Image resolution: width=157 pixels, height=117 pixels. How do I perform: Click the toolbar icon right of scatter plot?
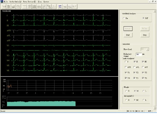click(49, 6)
